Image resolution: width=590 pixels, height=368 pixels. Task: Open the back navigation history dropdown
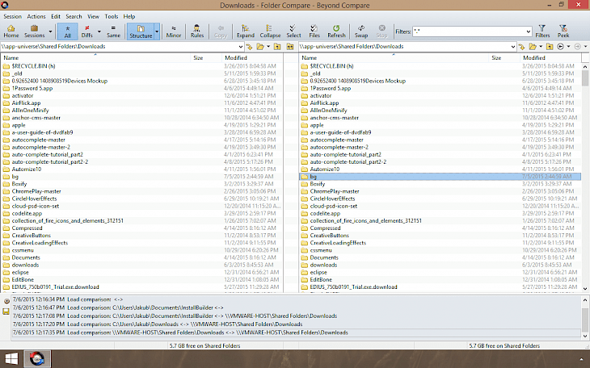(568, 47)
